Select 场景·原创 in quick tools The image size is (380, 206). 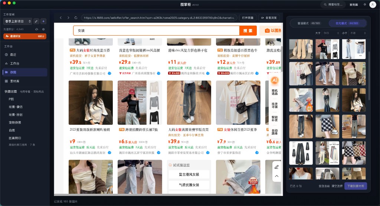click(x=16, y=115)
